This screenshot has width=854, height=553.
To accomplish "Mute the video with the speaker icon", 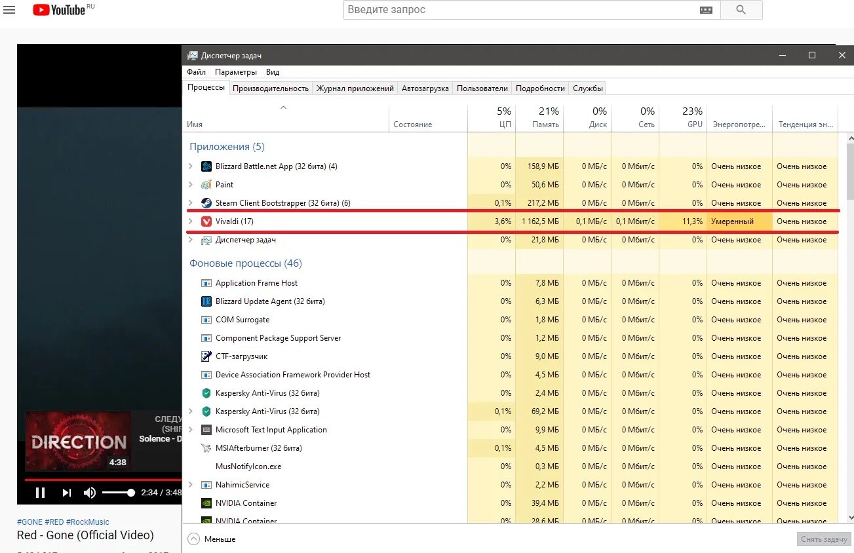I will coord(90,493).
